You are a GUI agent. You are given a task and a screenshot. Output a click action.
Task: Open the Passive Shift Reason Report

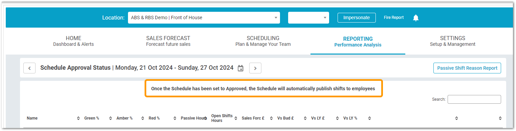click(x=467, y=68)
